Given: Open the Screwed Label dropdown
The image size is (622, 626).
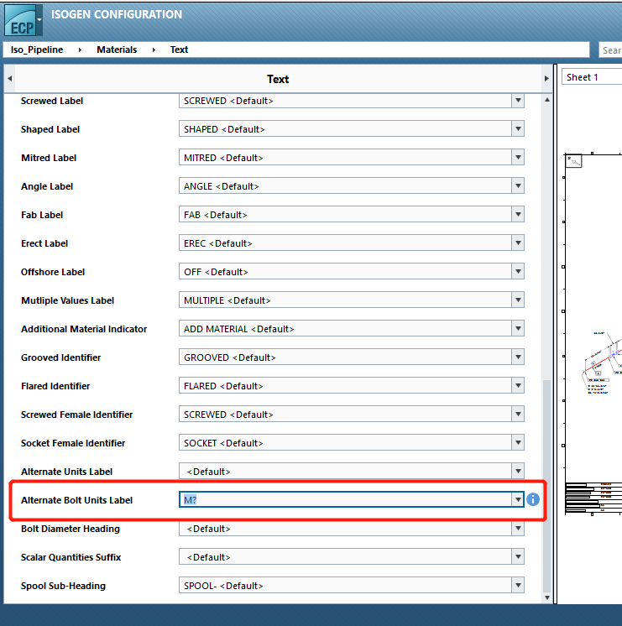Looking at the screenshot, I should point(518,101).
